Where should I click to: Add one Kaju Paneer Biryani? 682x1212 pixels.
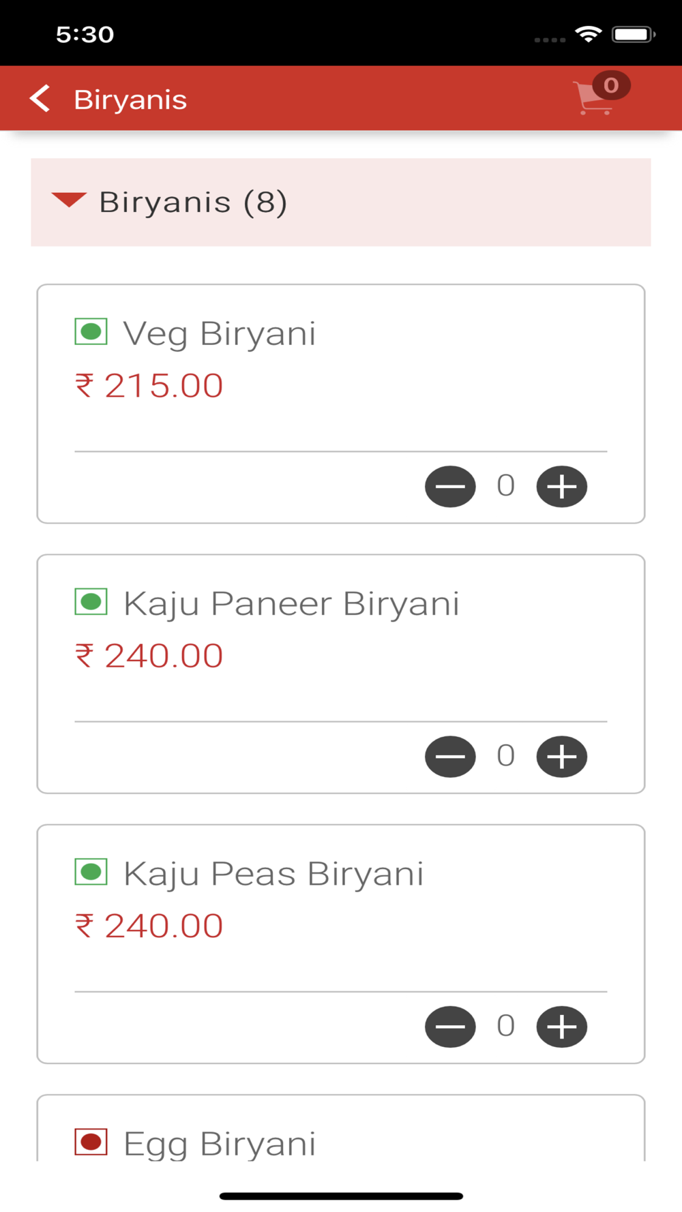(562, 757)
